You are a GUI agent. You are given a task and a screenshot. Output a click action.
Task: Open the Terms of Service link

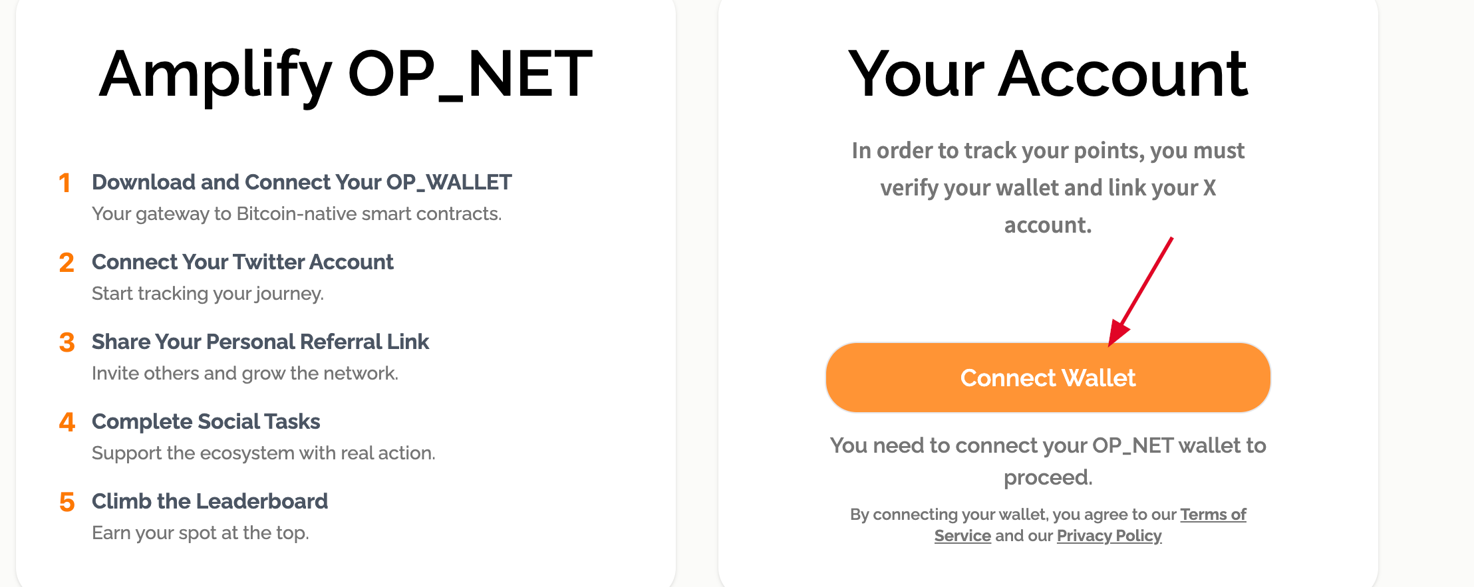coord(1213,515)
